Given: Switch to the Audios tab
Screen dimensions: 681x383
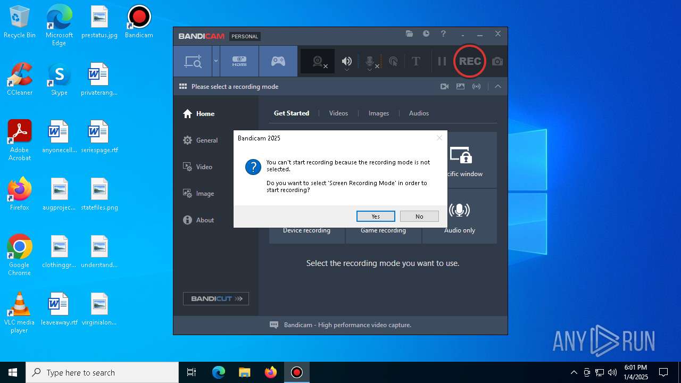Looking at the screenshot, I should click(x=419, y=113).
